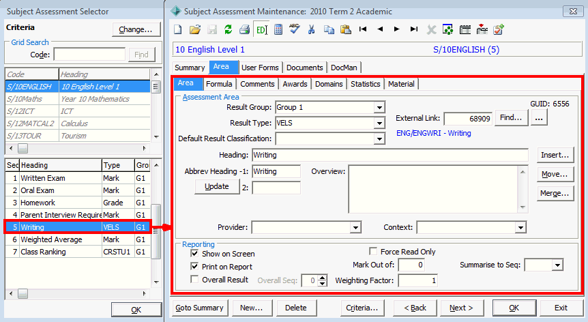
Task: Decrease Overall Seq with the down spinner
Action: point(323,283)
